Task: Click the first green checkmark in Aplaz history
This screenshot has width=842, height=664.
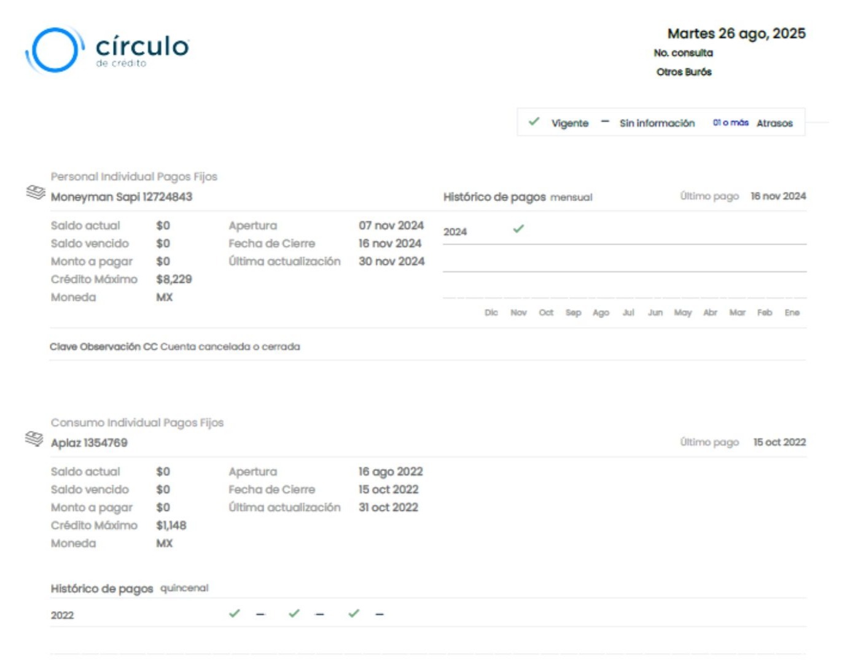Action: tap(234, 613)
